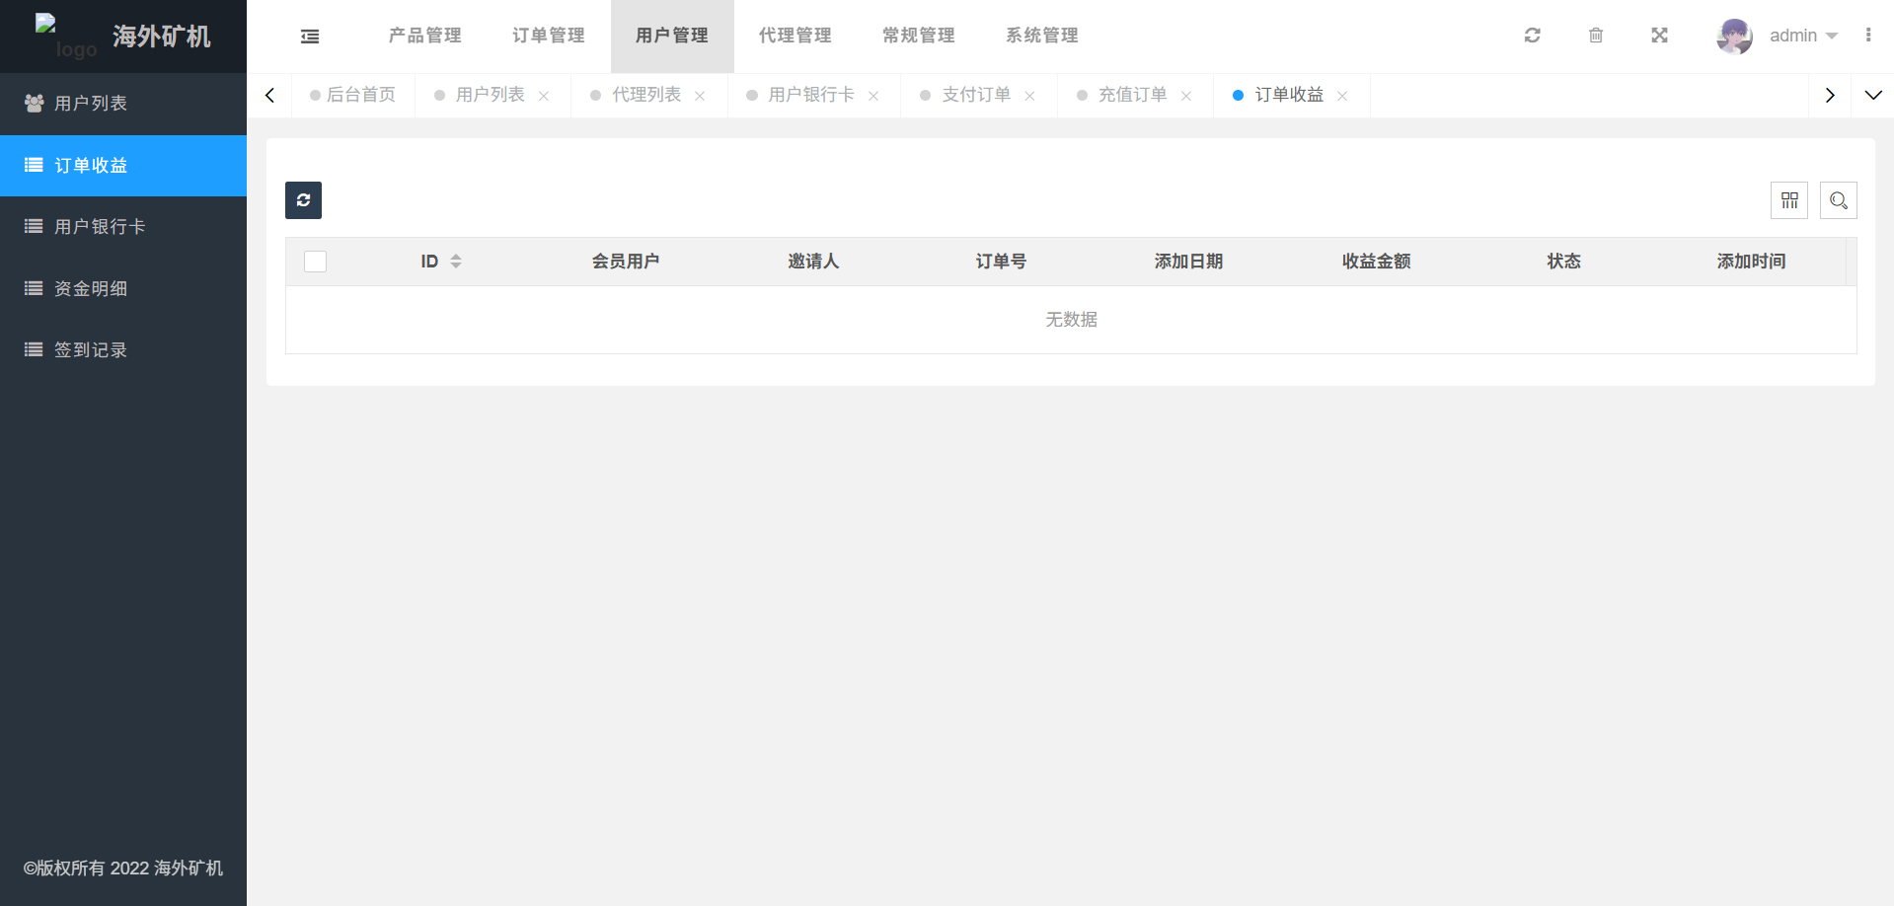This screenshot has width=1894, height=906.
Task: Open the vertical three-dots more menu
Action: coord(1868,36)
